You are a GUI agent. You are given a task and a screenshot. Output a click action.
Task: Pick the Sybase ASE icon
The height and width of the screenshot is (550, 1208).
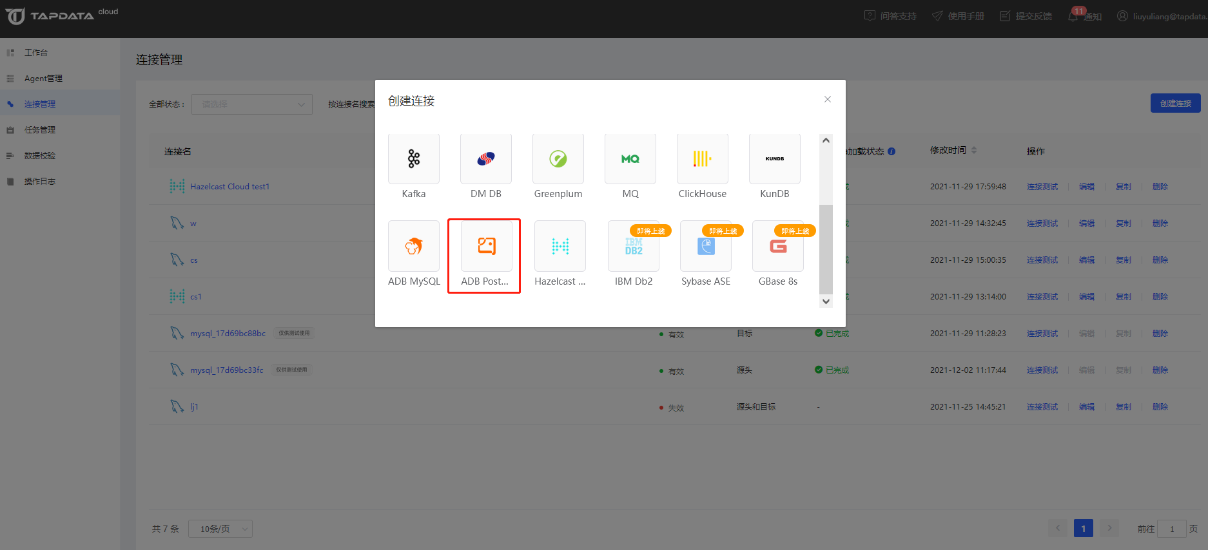(x=706, y=246)
